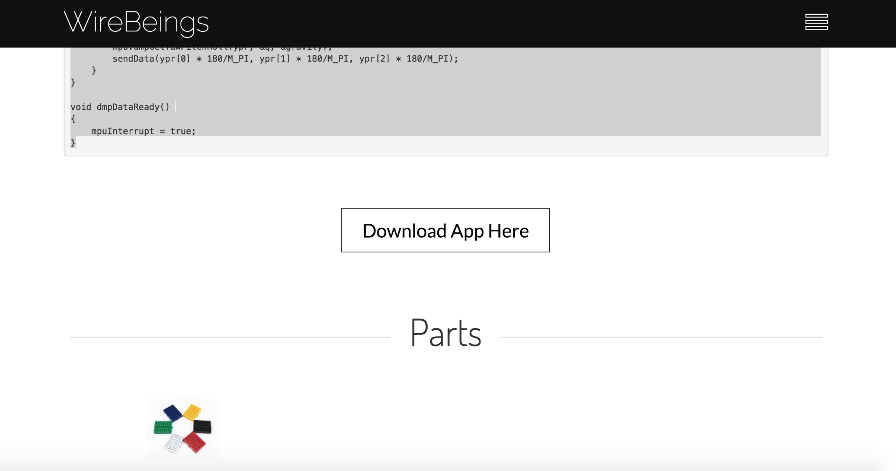Screen dimensions: 896x471
Task: Click the WireBeings site logo
Action: 136,22
